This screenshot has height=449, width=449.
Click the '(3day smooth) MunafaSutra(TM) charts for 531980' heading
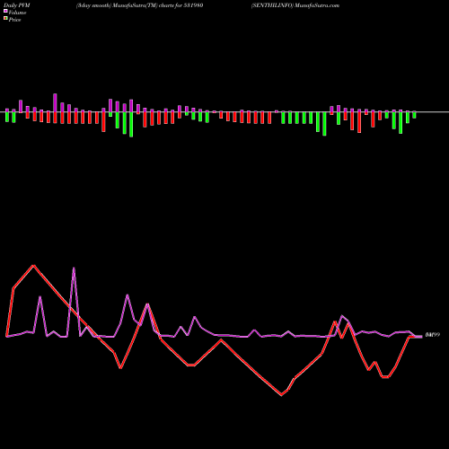tap(139, 5)
